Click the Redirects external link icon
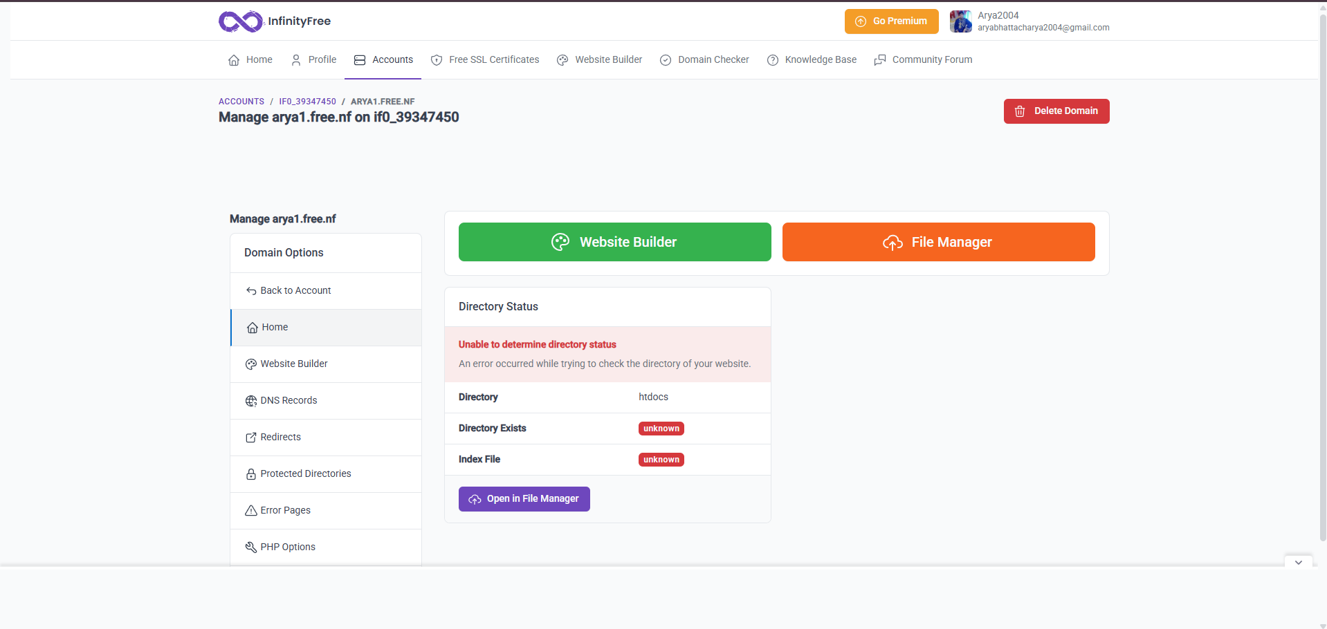The height and width of the screenshot is (629, 1327). 251,438
